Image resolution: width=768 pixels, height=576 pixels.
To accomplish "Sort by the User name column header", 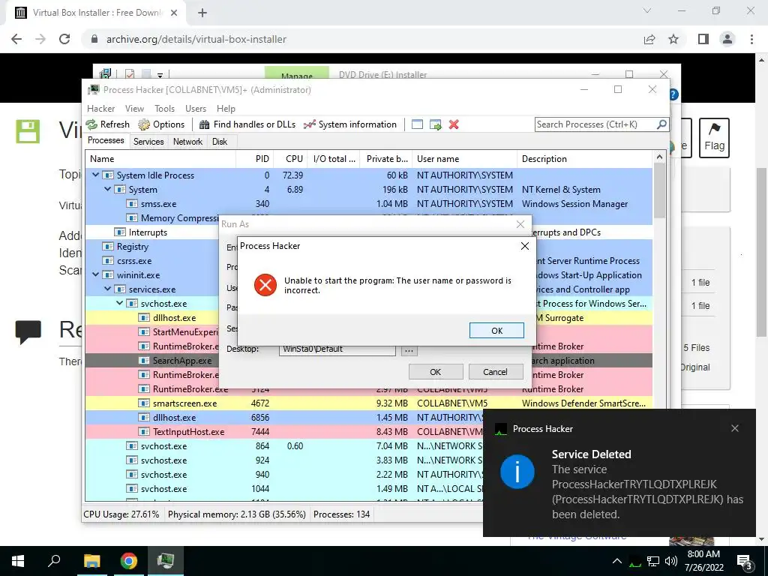I will [464, 159].
